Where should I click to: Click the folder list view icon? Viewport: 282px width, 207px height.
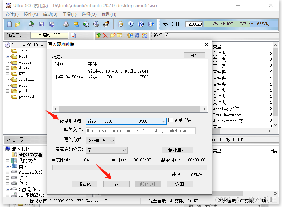coord(144,36)
